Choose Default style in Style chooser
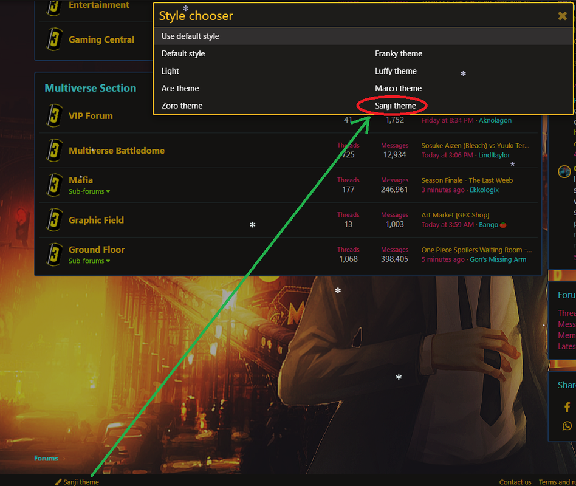576x486 pixels. click(183, 53)
